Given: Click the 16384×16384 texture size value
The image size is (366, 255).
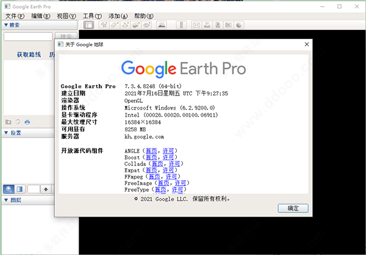Looking at the screenshot, I should click(x=143, y=122).
